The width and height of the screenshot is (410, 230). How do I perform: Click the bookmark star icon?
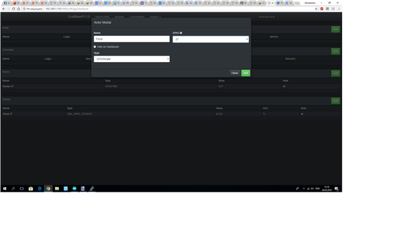(316, 8)
